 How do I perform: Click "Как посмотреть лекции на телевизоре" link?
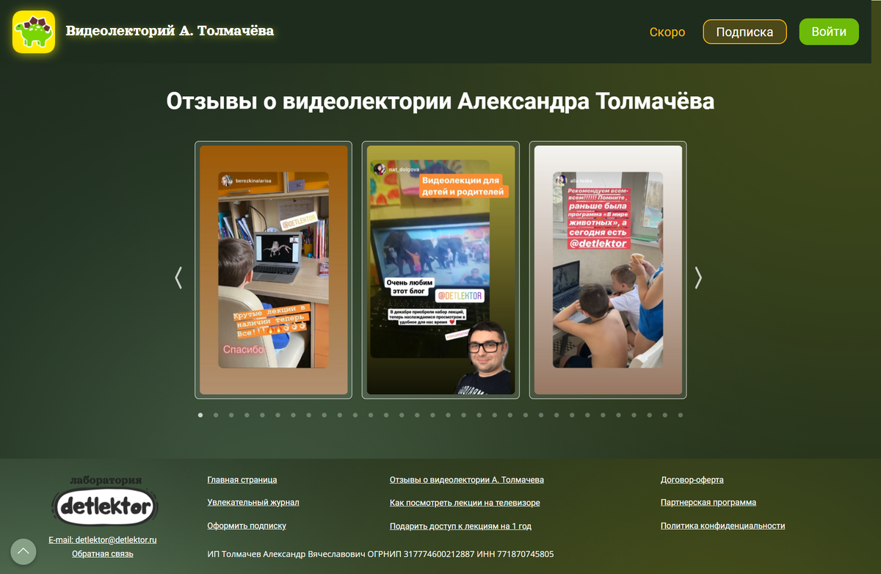tap(465, 504)
